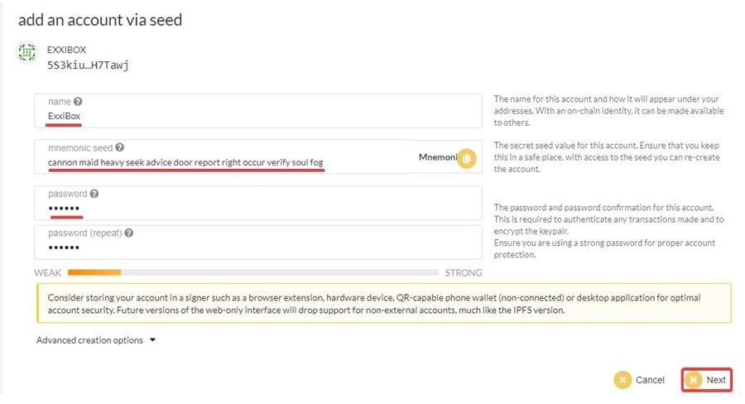Click the EXXIBOX account name heading
The image size is (745, 404).
67,49
